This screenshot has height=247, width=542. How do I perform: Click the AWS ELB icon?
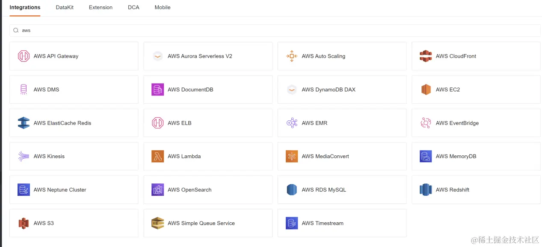pyautogui.click(x=158, y=123)
